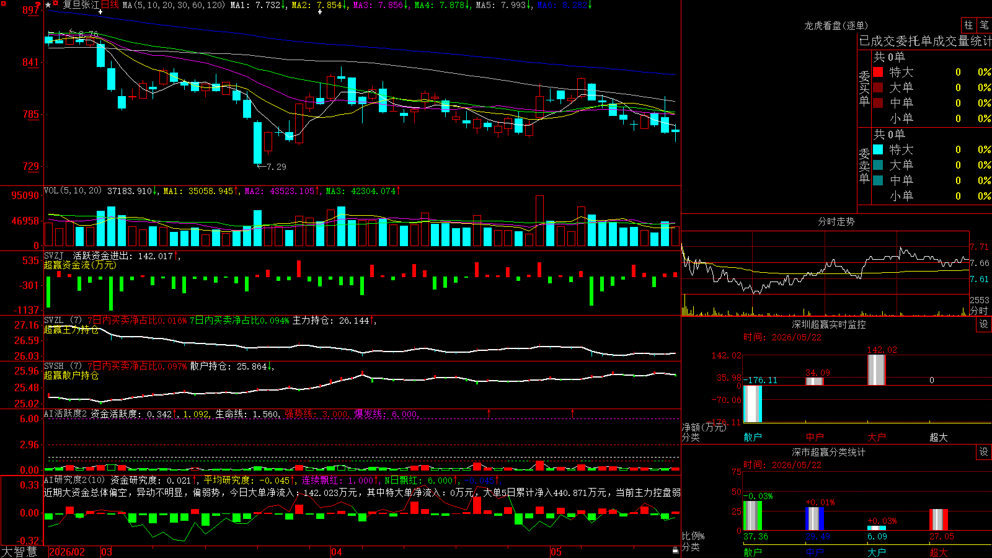
Task: Open the SVSH (7) indicator label
Action: click(x=63, y=366)
